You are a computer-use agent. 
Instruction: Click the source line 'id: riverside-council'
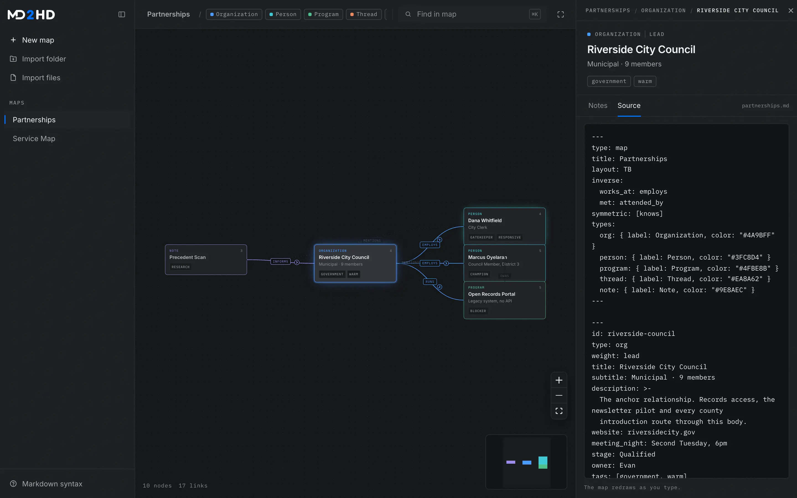pyautogui.click(x=633, y=334)
